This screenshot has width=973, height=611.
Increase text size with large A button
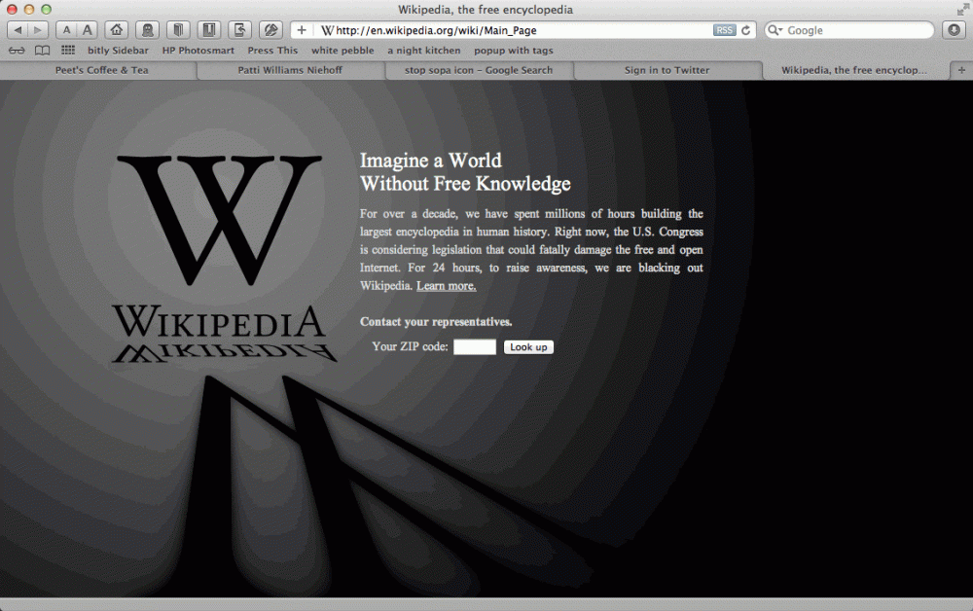point(87,30)
